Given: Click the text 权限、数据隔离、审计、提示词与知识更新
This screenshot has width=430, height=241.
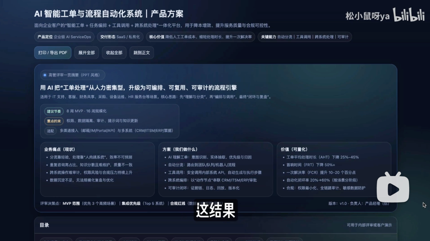Looking at the screenshot, I should pos(102,121).
